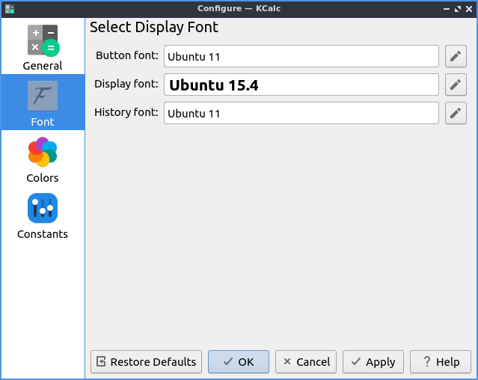Click the Display font preview showing Ubuntu 15.4

301,85
